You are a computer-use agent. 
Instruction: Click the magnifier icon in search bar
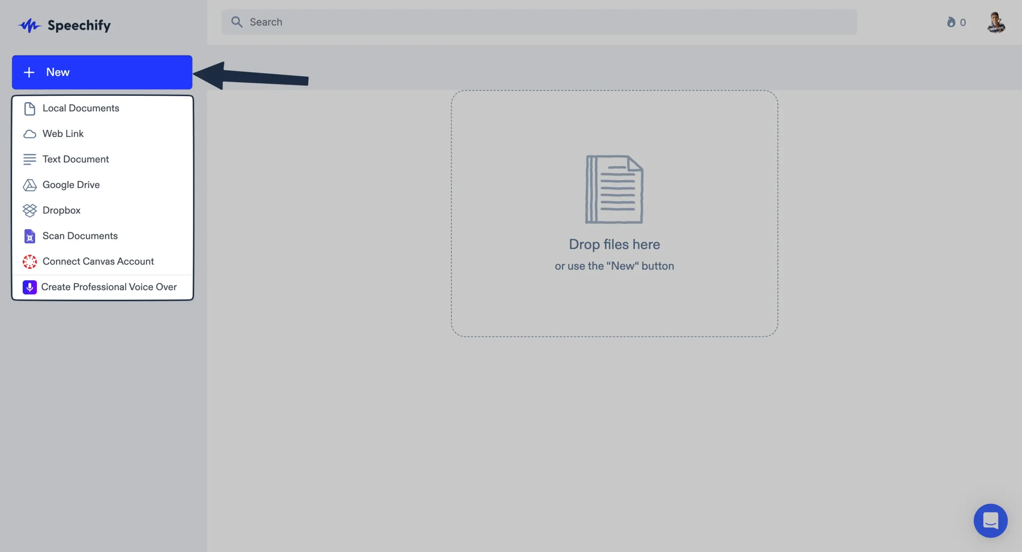coord(237,22)
